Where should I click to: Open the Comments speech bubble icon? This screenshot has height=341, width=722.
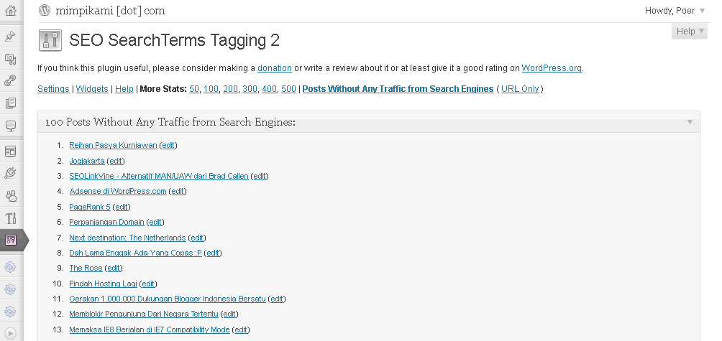pos(10,125)
